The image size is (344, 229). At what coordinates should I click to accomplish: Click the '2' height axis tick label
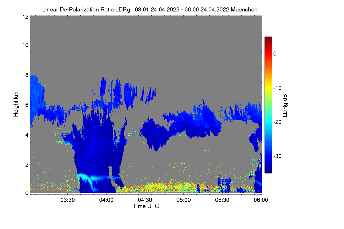tap(26, 164)
